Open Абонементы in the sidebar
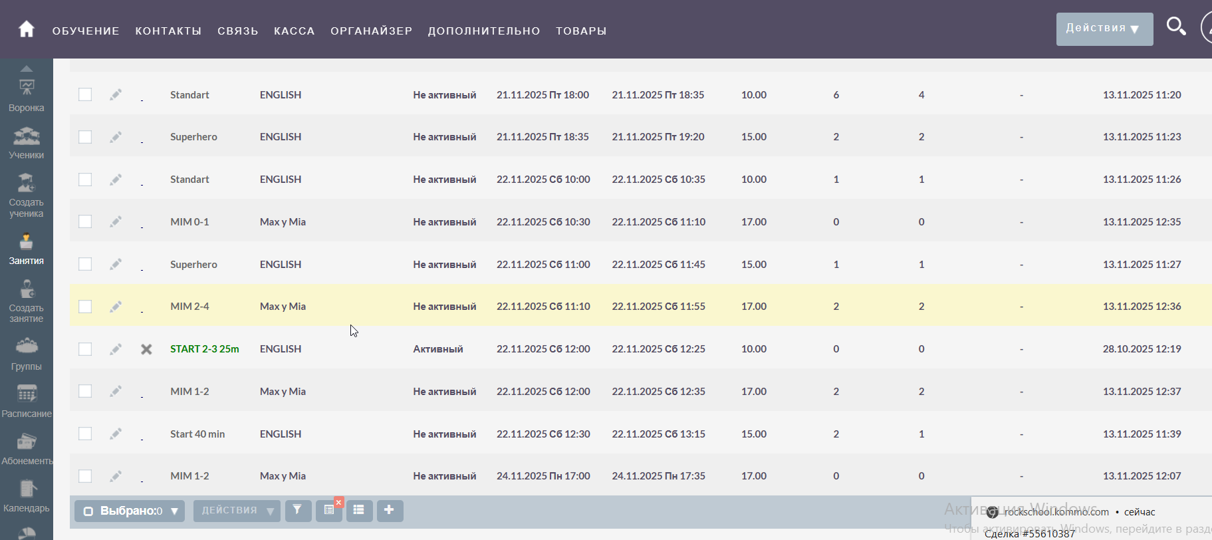 [27, 449]
